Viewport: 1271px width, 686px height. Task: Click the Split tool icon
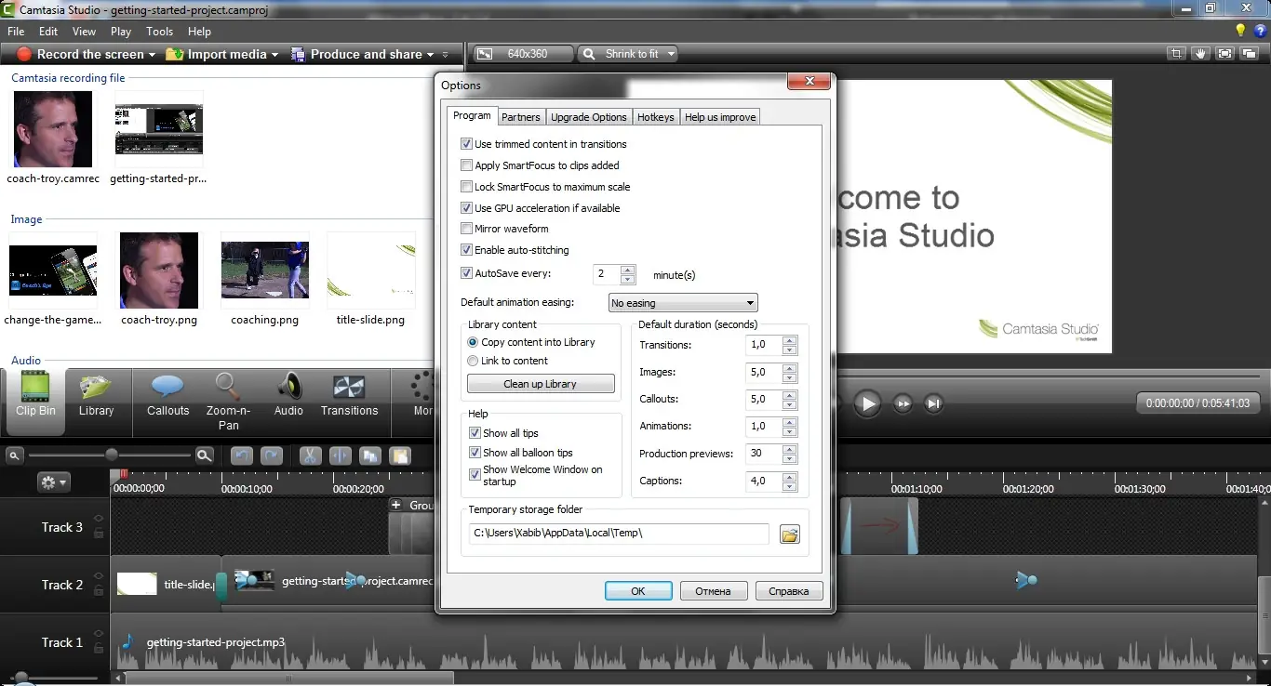tap(340, 455)
